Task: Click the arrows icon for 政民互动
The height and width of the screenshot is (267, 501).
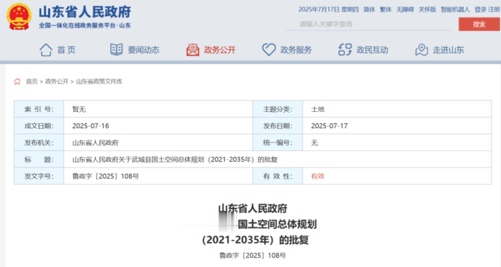Action: [345, 50]
